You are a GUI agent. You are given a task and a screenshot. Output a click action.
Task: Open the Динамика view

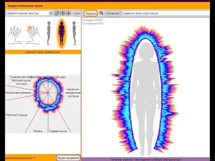113,13
